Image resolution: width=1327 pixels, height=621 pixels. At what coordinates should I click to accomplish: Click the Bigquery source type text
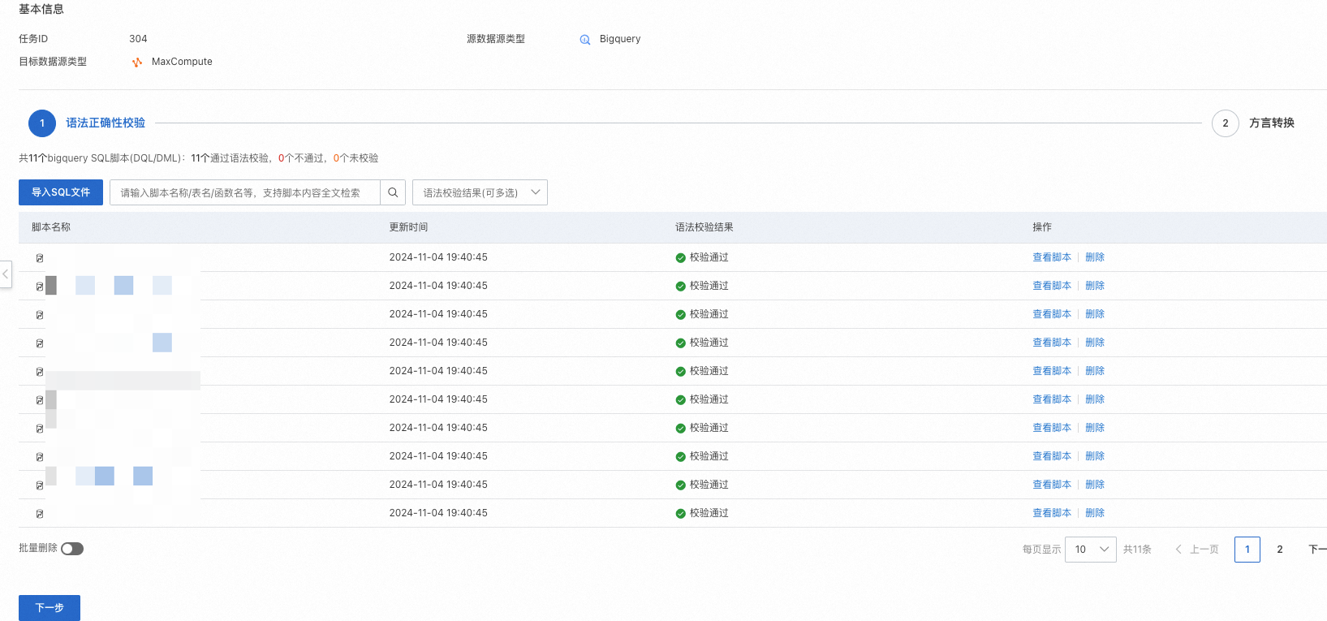620,39
